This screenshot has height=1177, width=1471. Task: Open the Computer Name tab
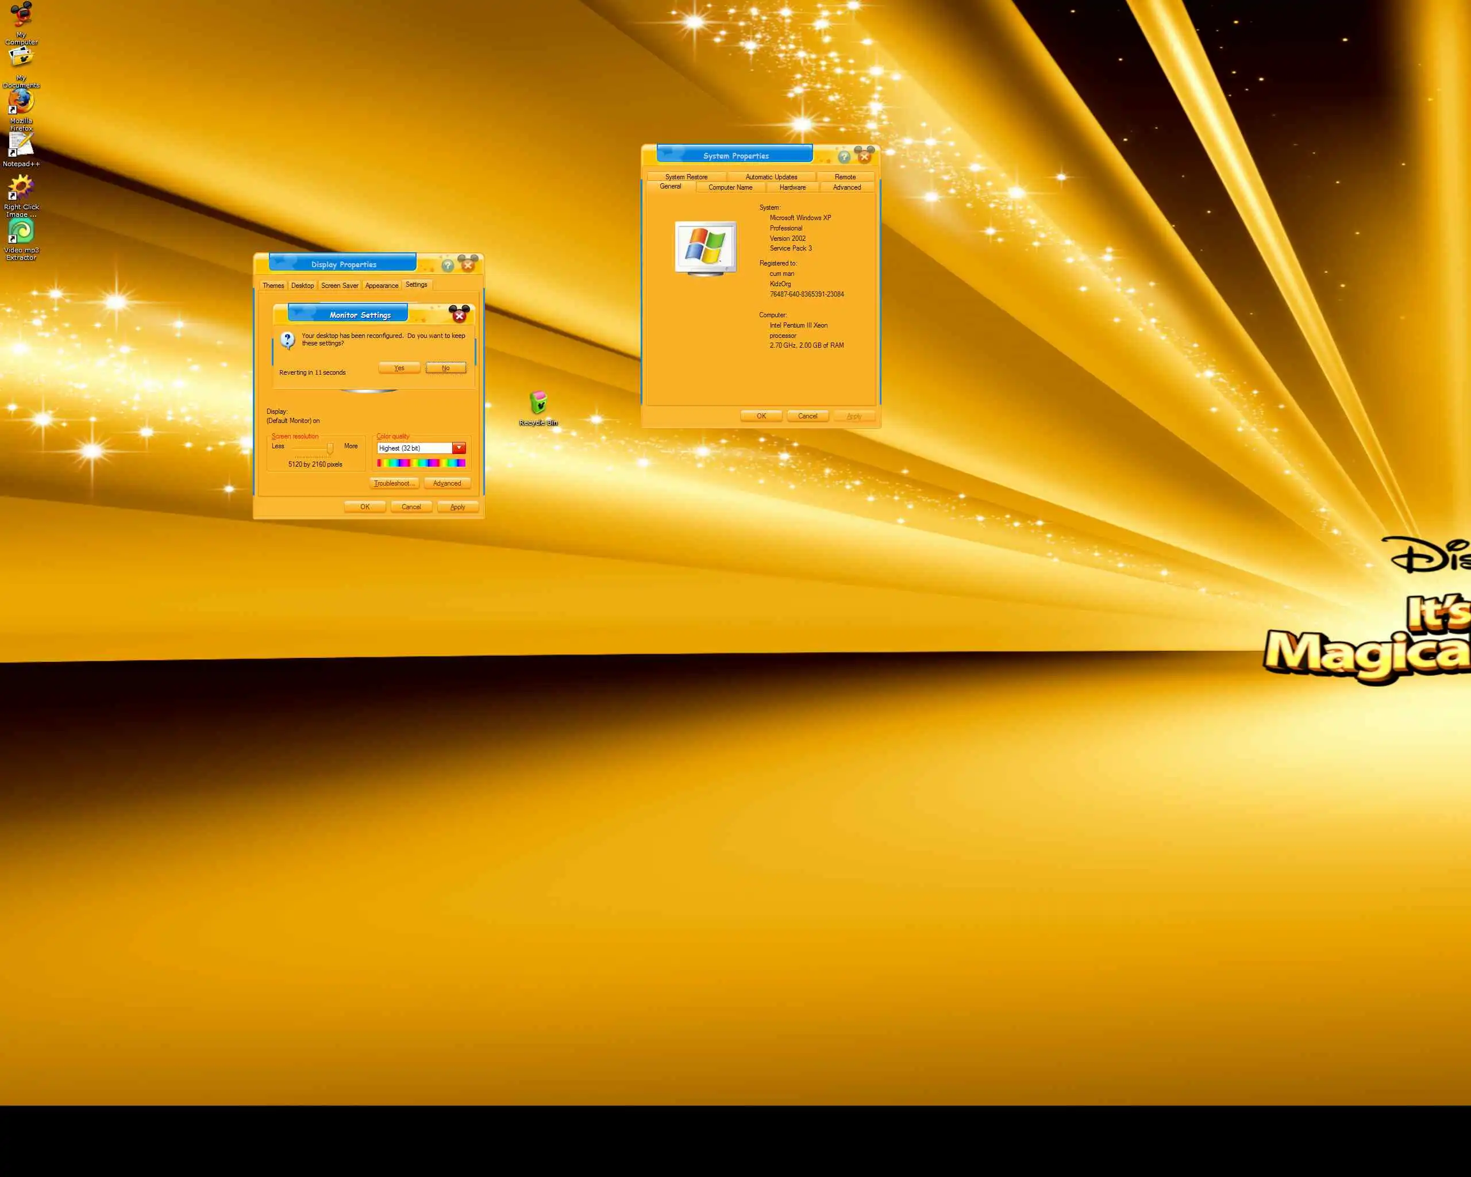click(x=730, y=187)
